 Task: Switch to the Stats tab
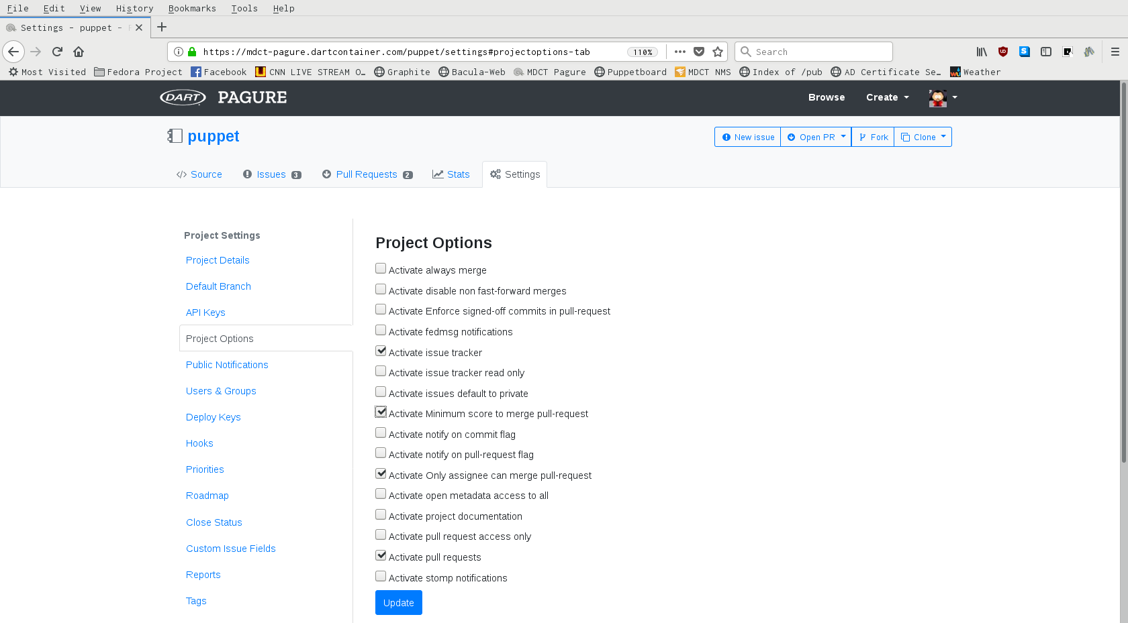(451, 174)
